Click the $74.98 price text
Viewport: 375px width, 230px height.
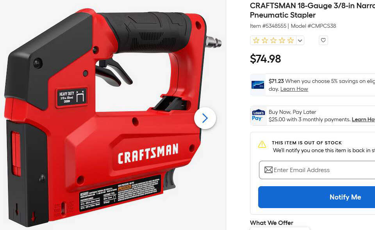(266, 59)
